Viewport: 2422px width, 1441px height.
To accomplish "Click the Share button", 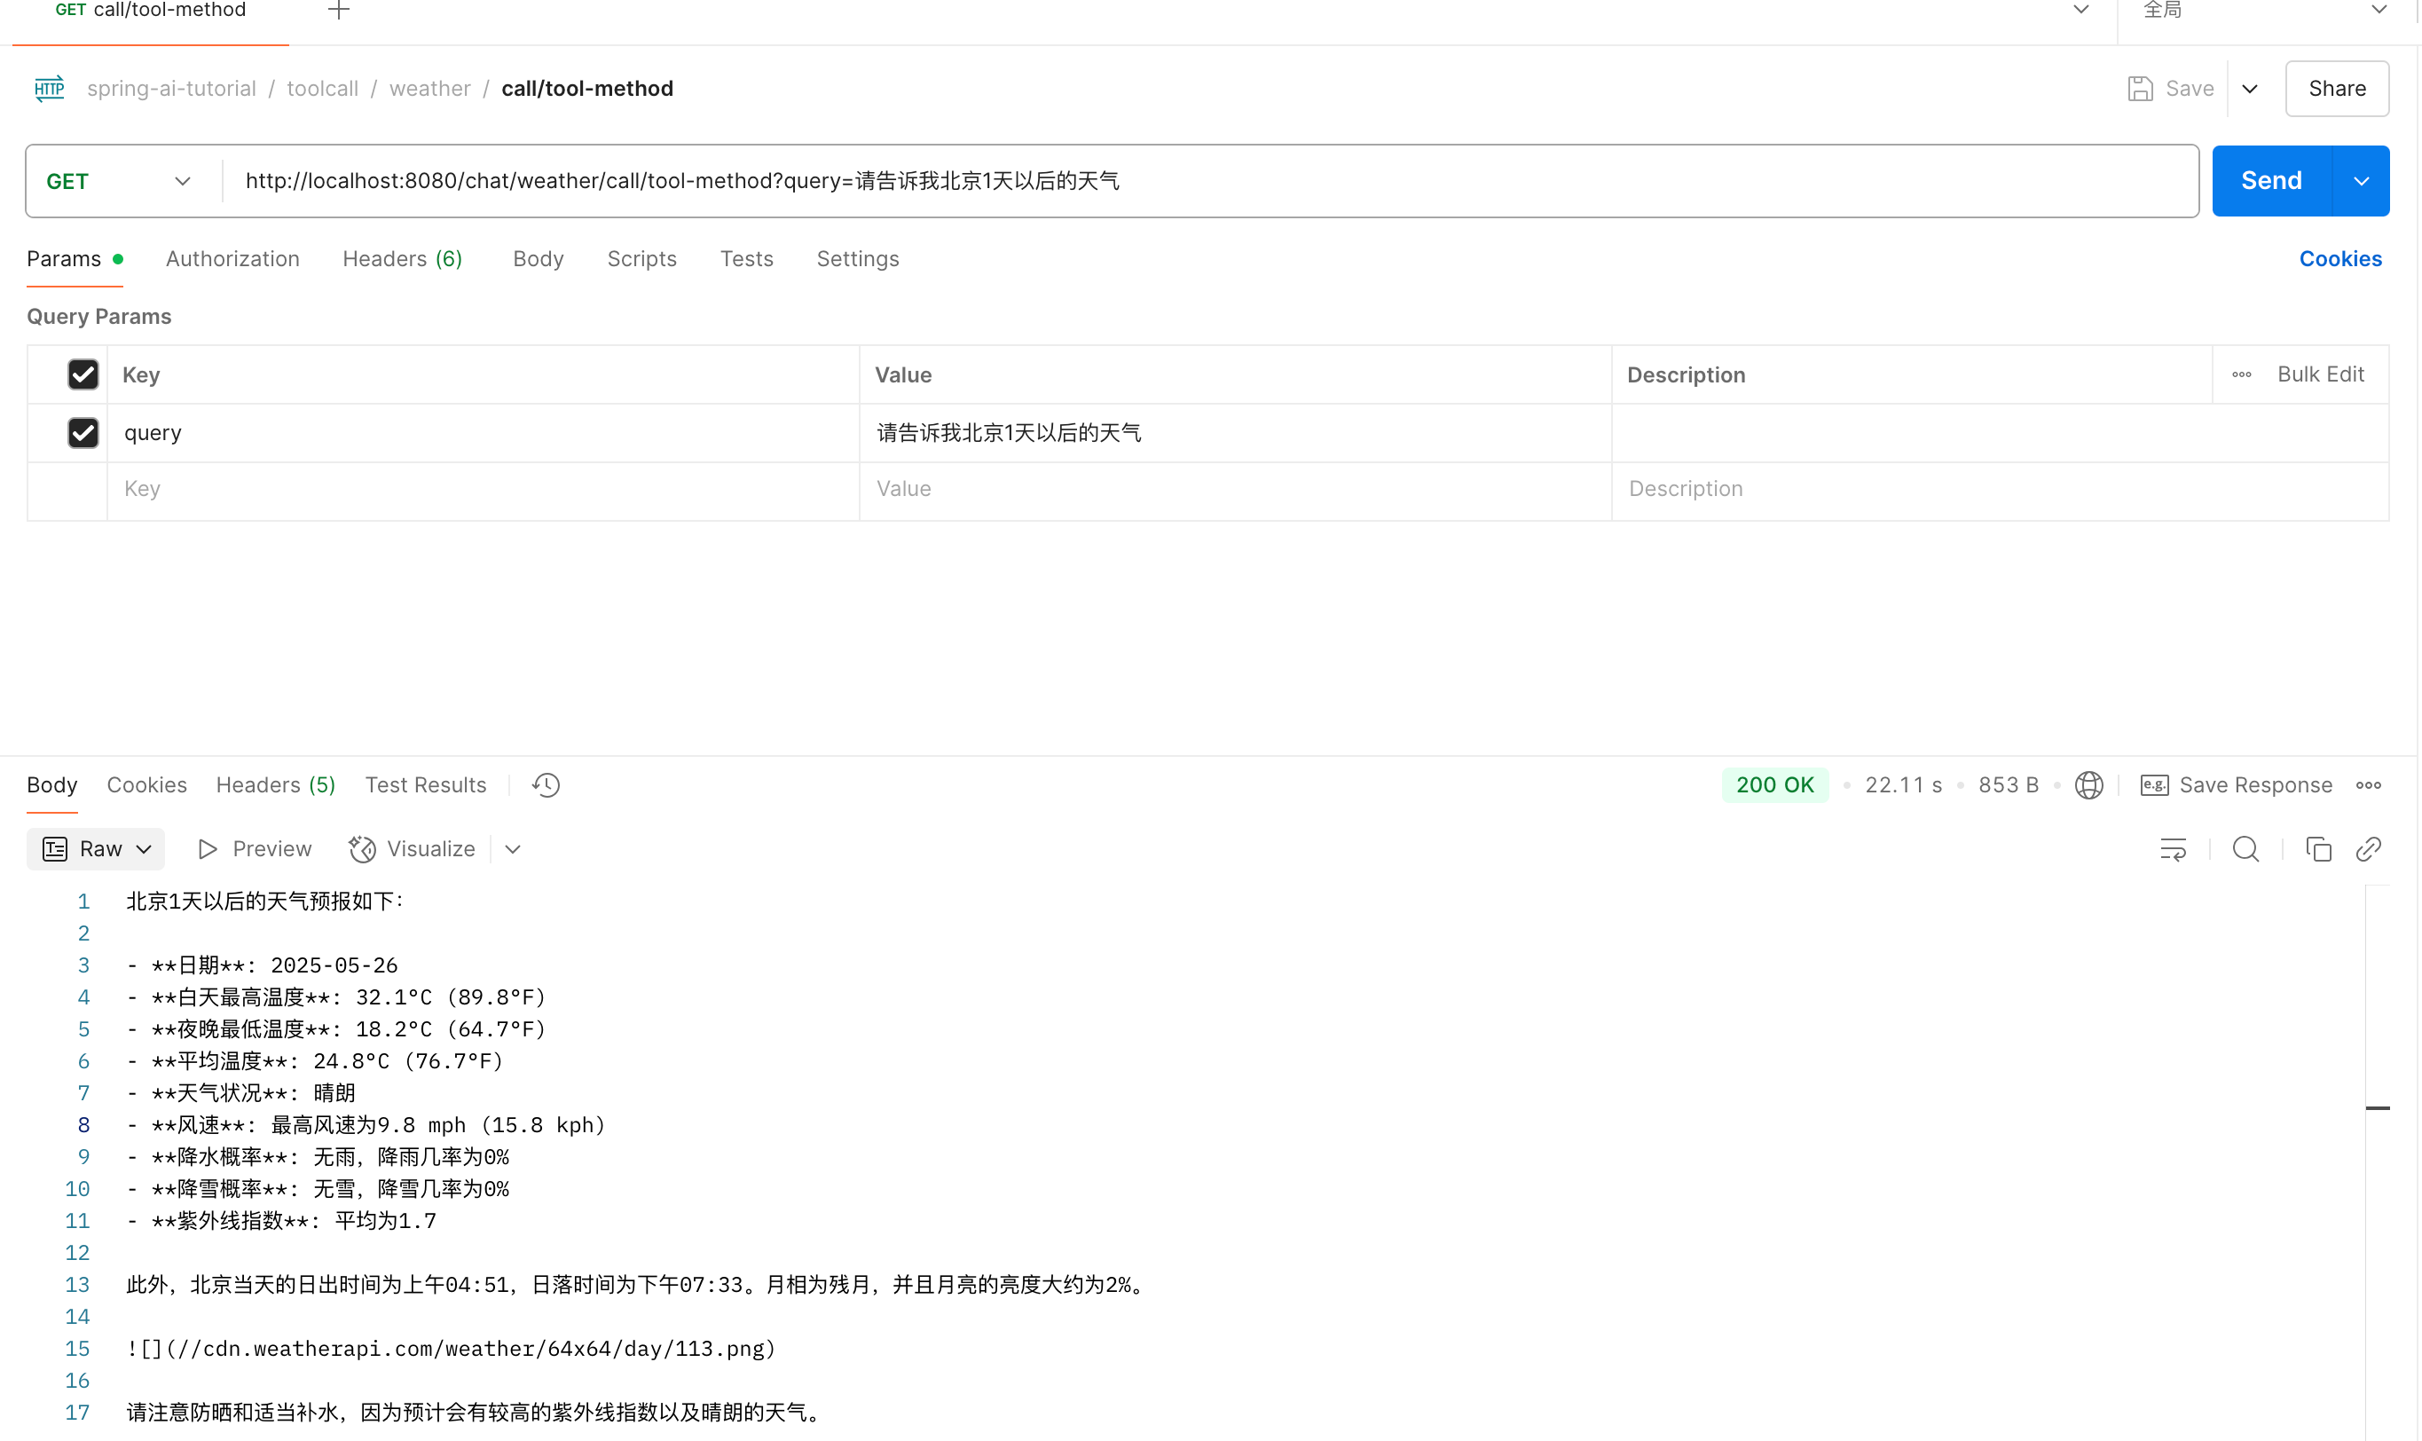I will pyautogui.click(x=2337, y=89).
